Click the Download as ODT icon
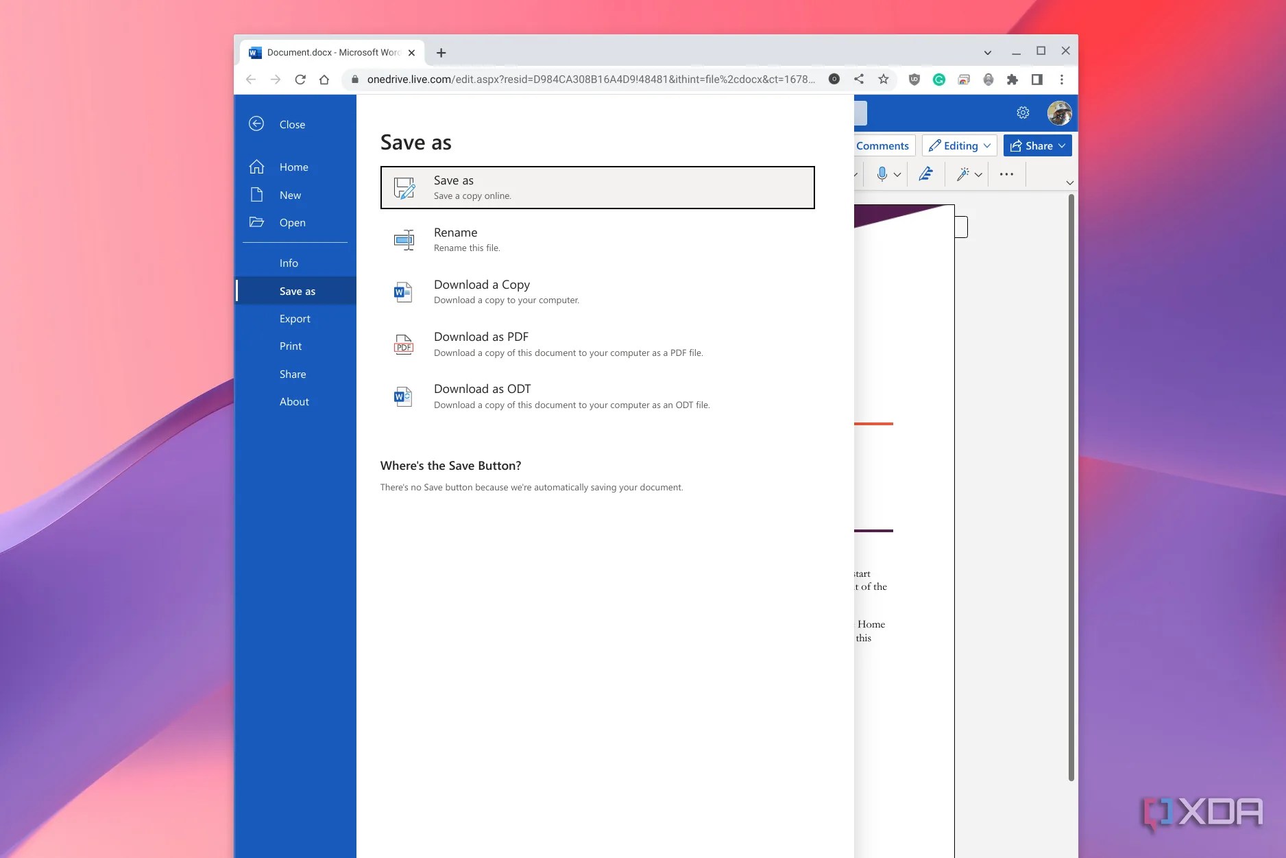This screenshot has width=1286, height=858. point(404,396)
